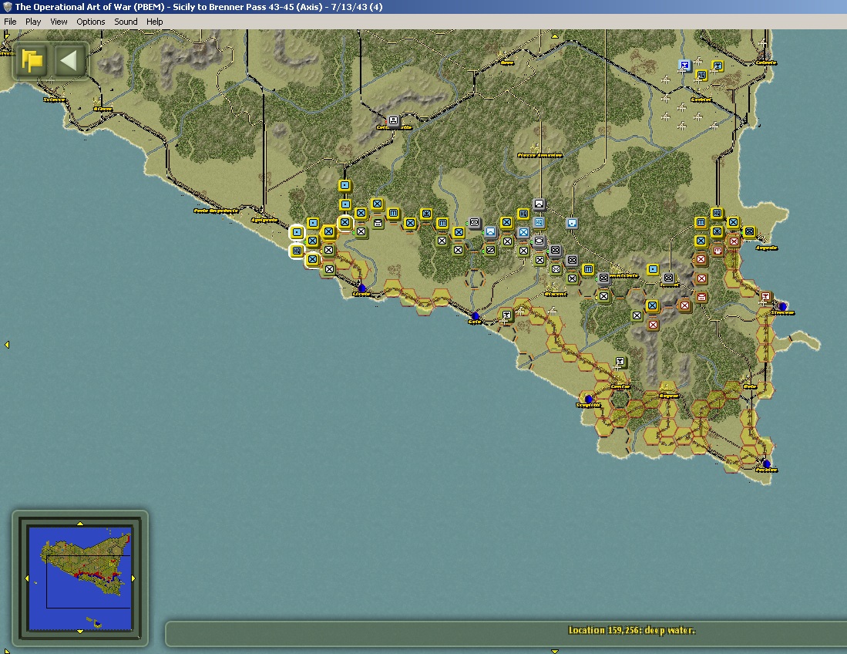Viewport: 847px width, 654px height.
Task: Click the blue port marker at Licata
Action: (x=362, y=288)
